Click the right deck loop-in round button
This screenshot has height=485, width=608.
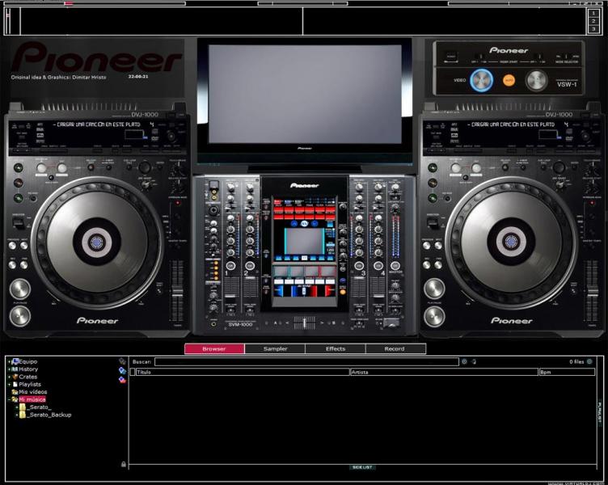[x=456, y=168]
